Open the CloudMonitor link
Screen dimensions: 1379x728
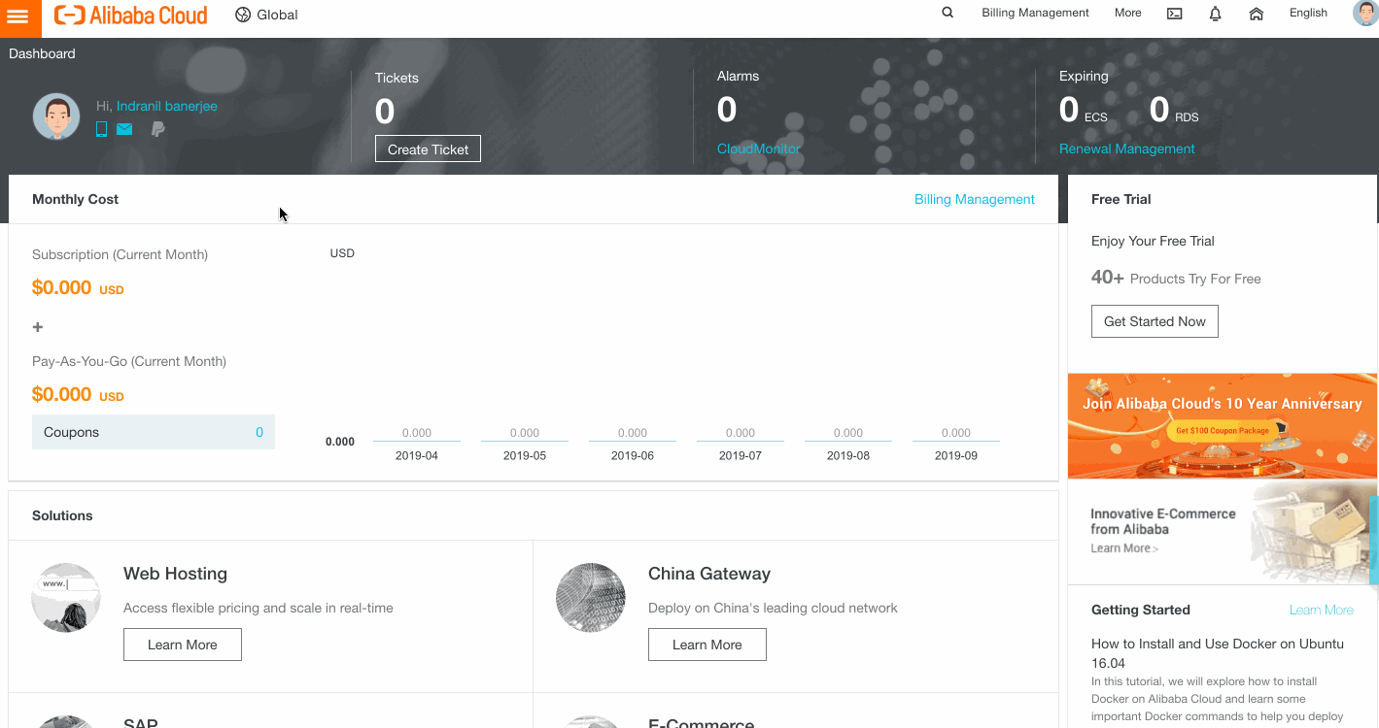click(759, 149)
